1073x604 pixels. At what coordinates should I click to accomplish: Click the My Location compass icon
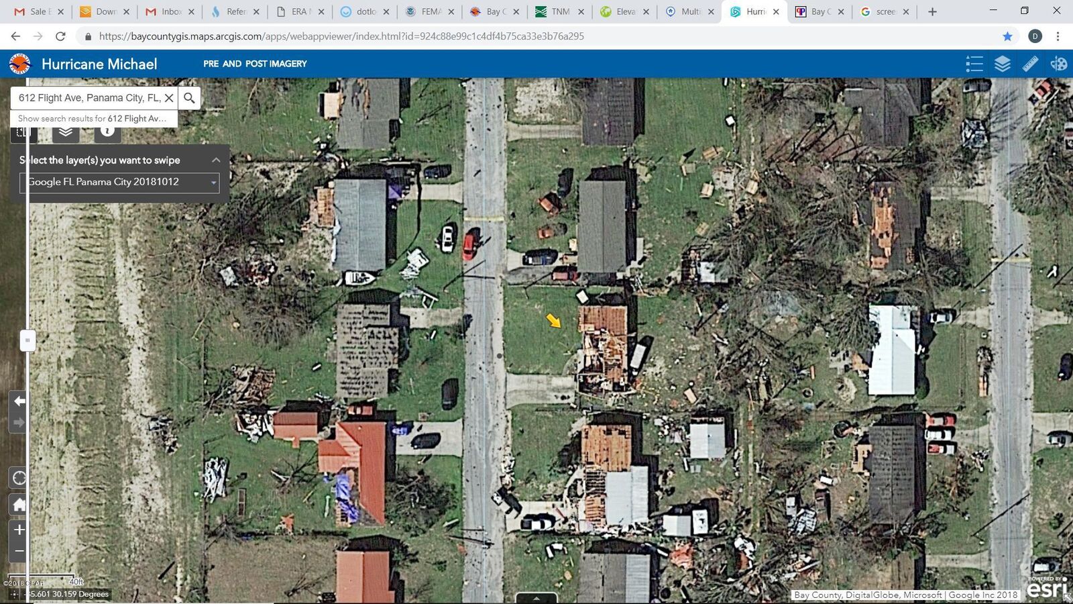(19, 478)
